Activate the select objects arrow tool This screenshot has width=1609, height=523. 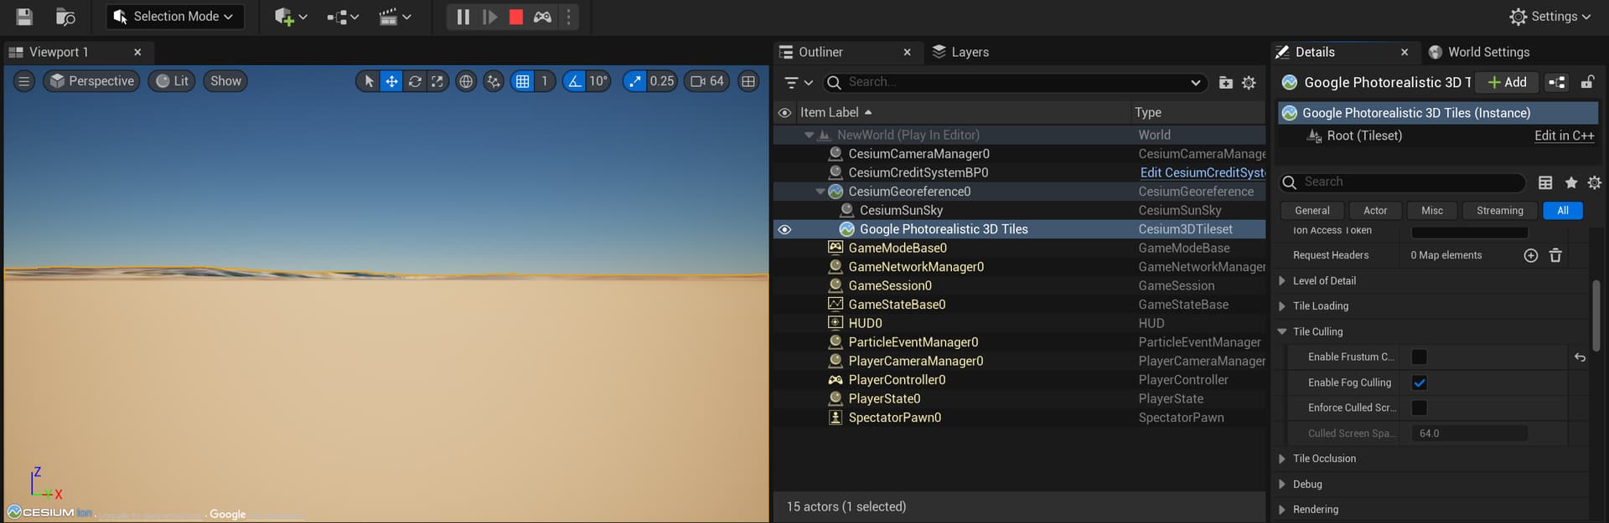click(x=369, y=81)
